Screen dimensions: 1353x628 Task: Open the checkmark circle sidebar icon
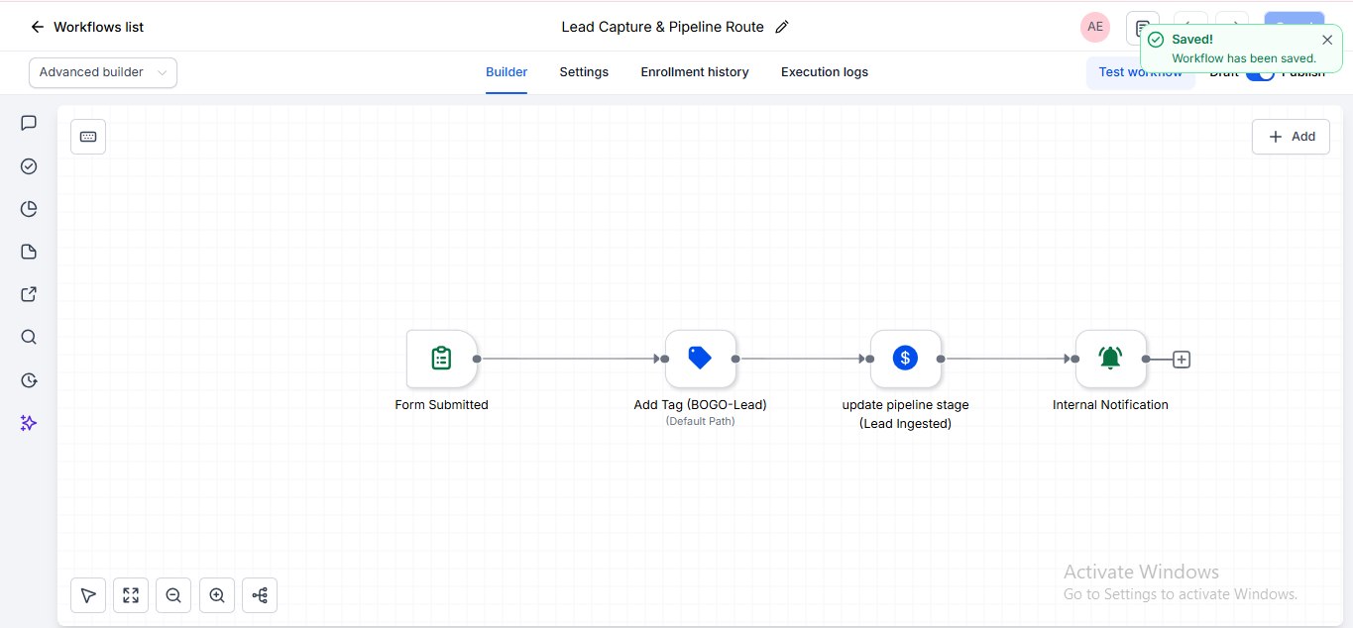[29, 166]
